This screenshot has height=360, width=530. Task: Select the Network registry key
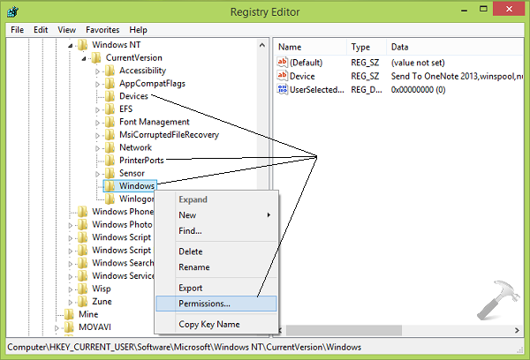click(x=135, y=147)
